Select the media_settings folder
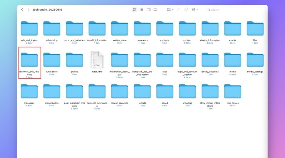 coord(255,60)
